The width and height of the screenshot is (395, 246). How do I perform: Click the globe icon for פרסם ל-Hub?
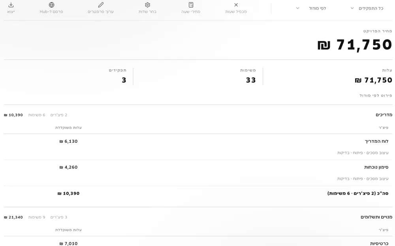pyautogui.click(x=51, y=5)
